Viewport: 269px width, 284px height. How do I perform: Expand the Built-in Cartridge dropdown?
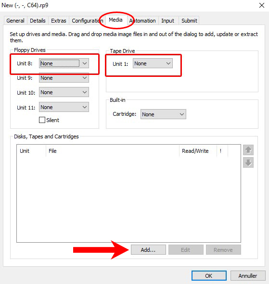pyautogui.click(x=163, y=114)
